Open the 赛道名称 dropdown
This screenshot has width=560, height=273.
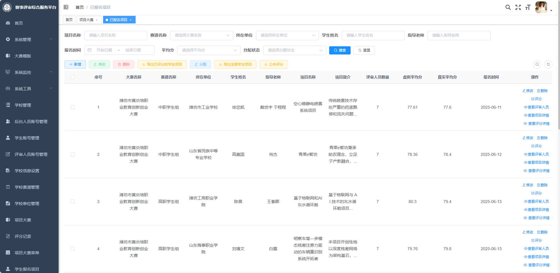(202, 35)
